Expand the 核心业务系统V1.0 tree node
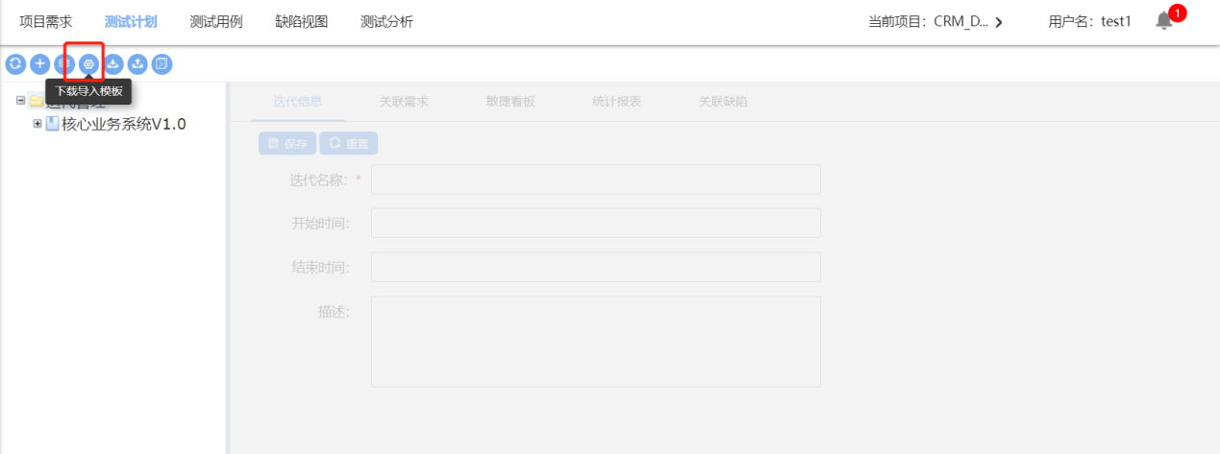The image size is (1220, 454). pyautogui.click(x=37, y=124)
